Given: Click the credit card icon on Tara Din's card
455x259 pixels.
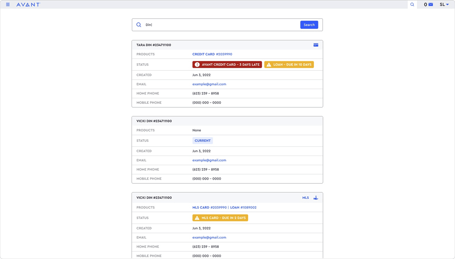Looking at the screenshot, I should tap(316, 45).
